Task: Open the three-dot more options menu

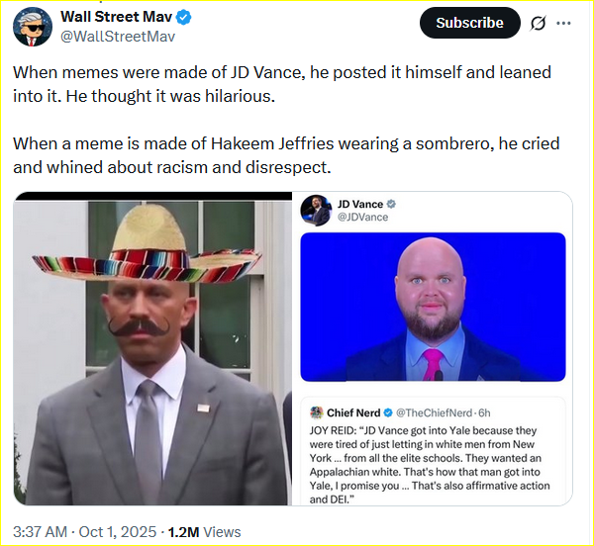Action: (563, 23)
